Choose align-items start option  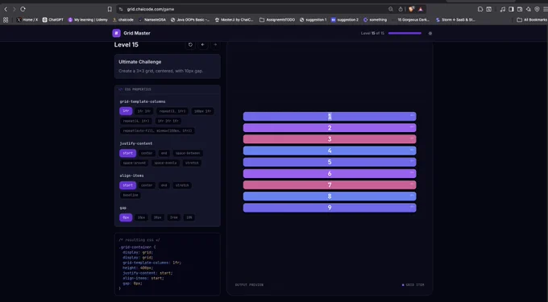tap(127, 185)
